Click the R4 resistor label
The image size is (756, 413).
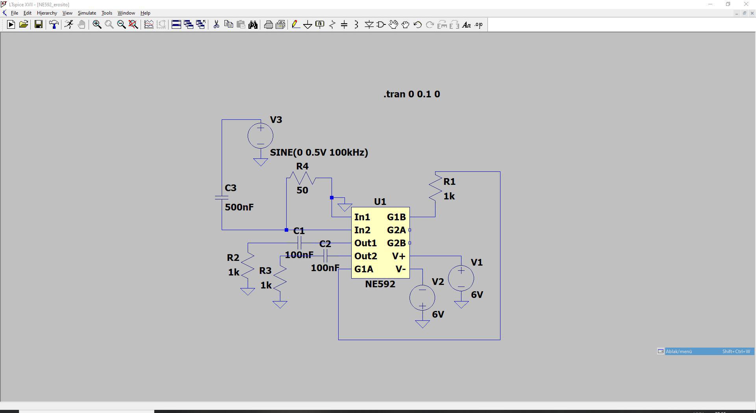(302, 166)
